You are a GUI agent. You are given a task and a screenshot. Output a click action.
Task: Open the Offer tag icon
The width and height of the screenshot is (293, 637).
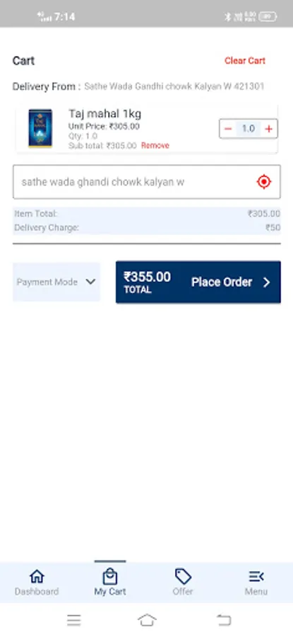[183, 576]
